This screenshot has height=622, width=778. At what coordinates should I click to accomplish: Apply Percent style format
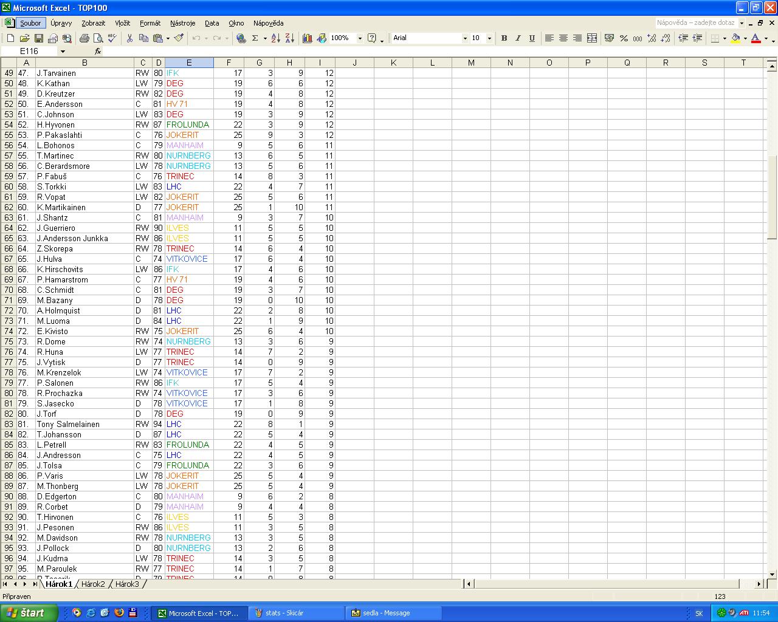tap(624, 38)
